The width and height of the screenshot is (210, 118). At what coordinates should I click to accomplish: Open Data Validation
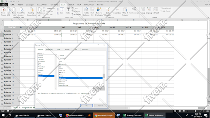tap(108, 12)
